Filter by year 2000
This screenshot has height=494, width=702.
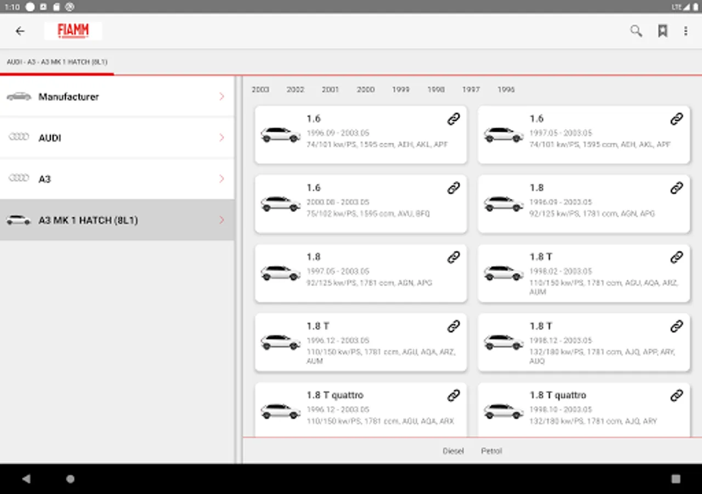(x=366, y=89)
